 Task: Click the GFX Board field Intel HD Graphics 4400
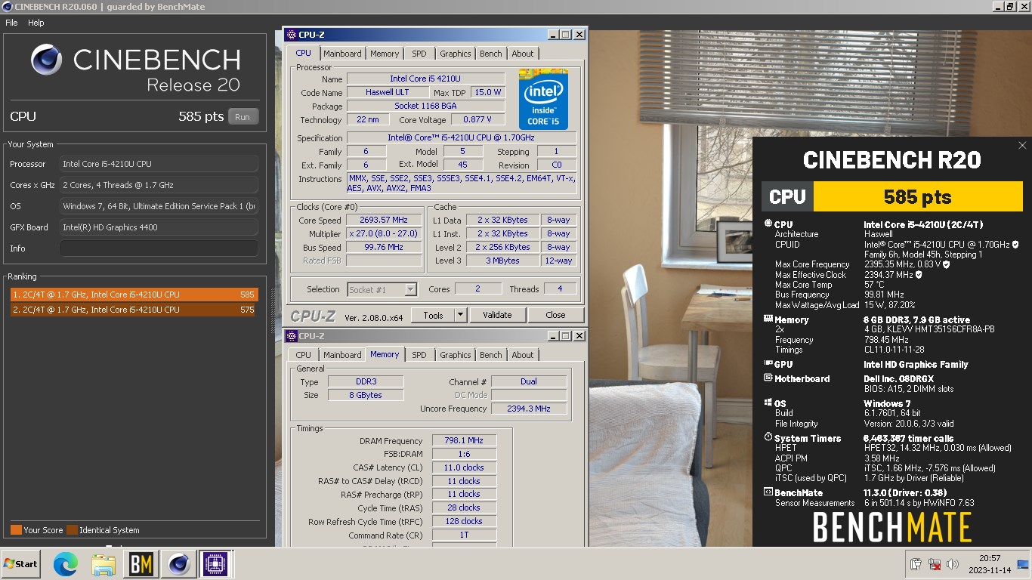click(159, 227)
